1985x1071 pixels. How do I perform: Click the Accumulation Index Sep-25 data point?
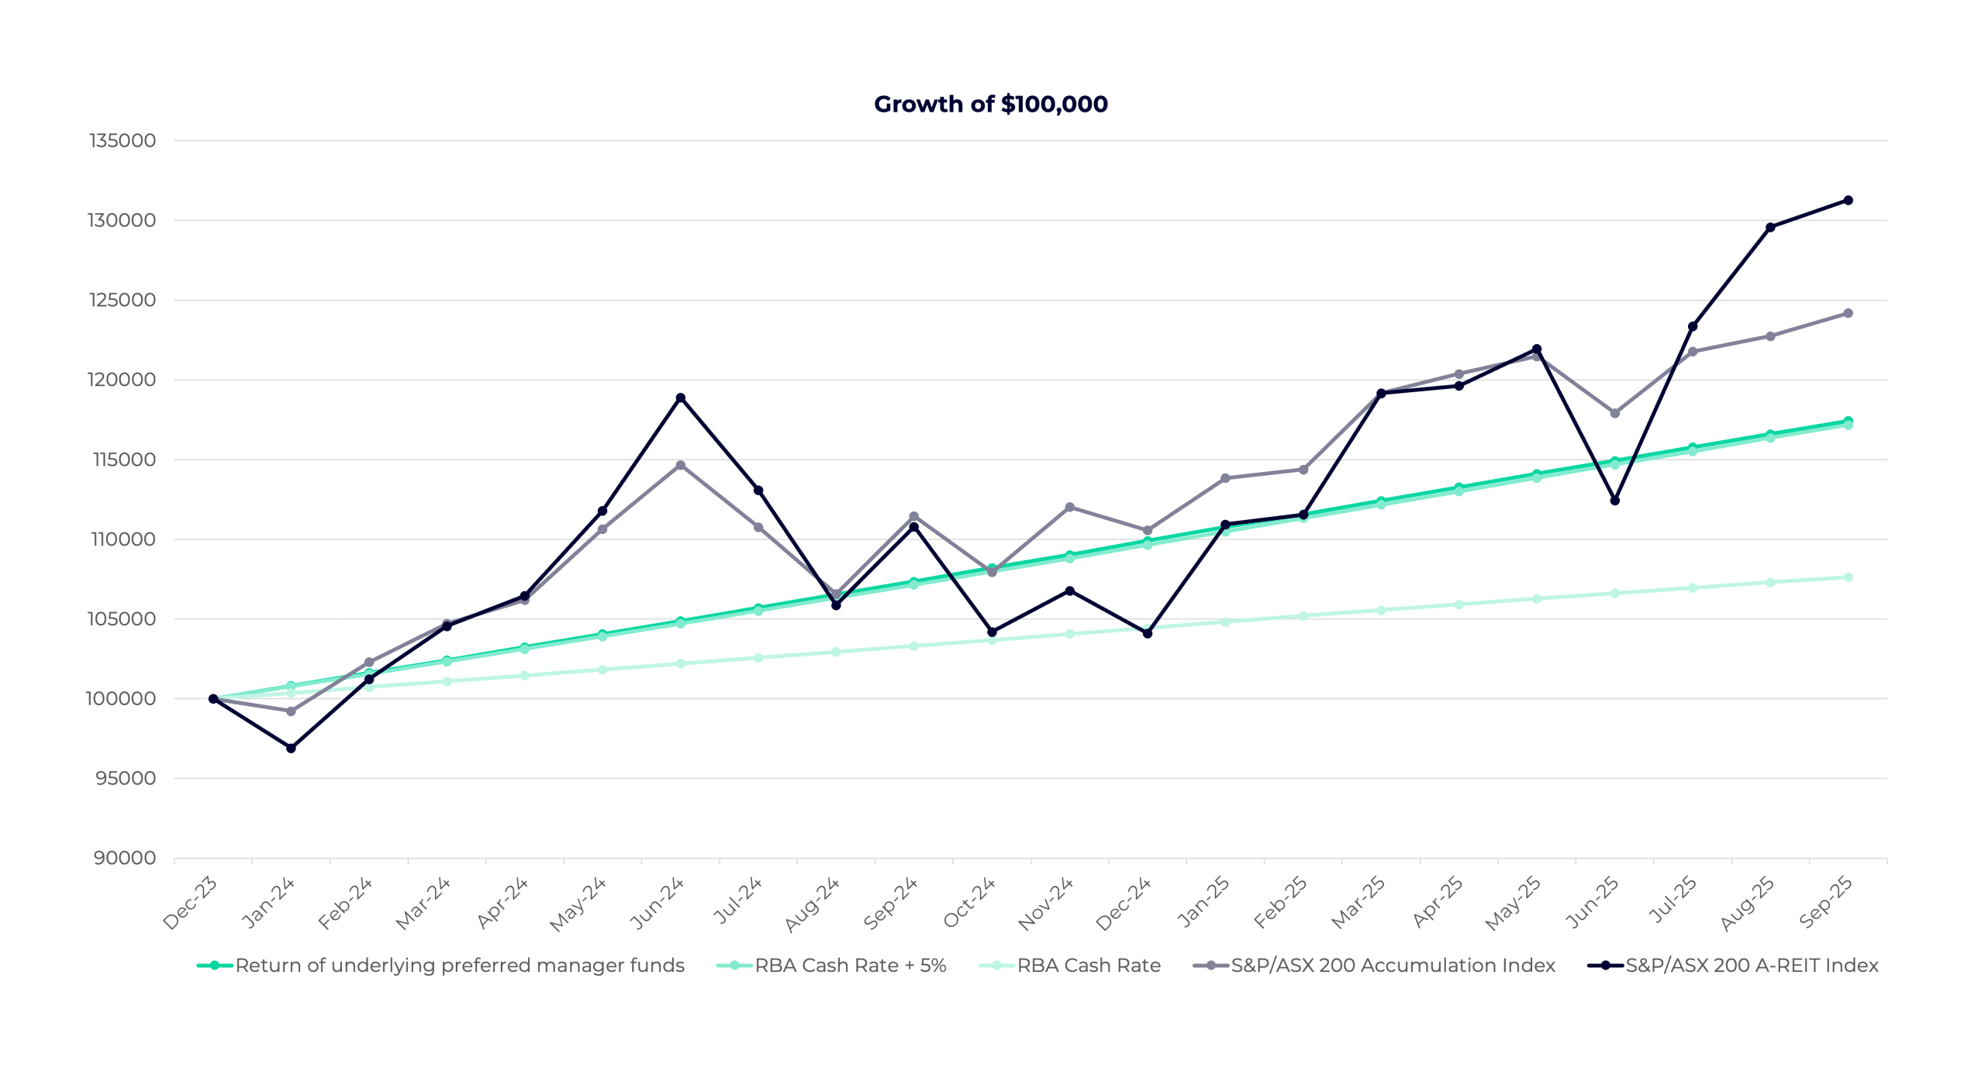point(1848,314)
